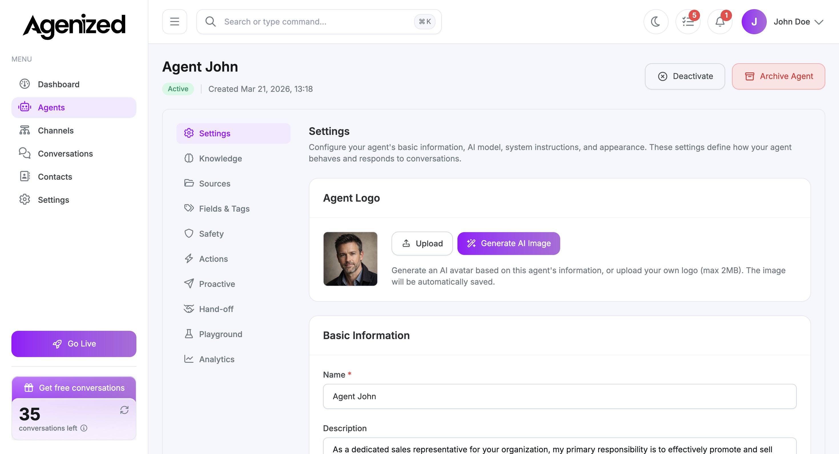This screenshot has height=454, width=839.
Task: Click Get free conversations banner
Action: click(74, 388)
